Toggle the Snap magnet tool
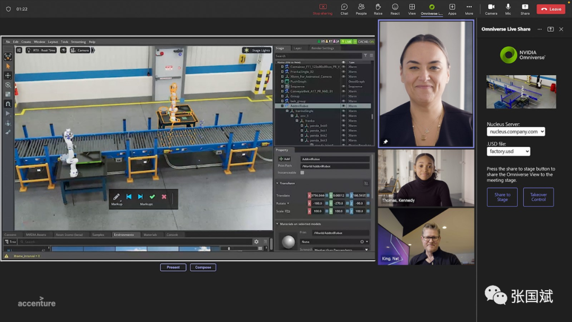572x322 pixels. 7,104
